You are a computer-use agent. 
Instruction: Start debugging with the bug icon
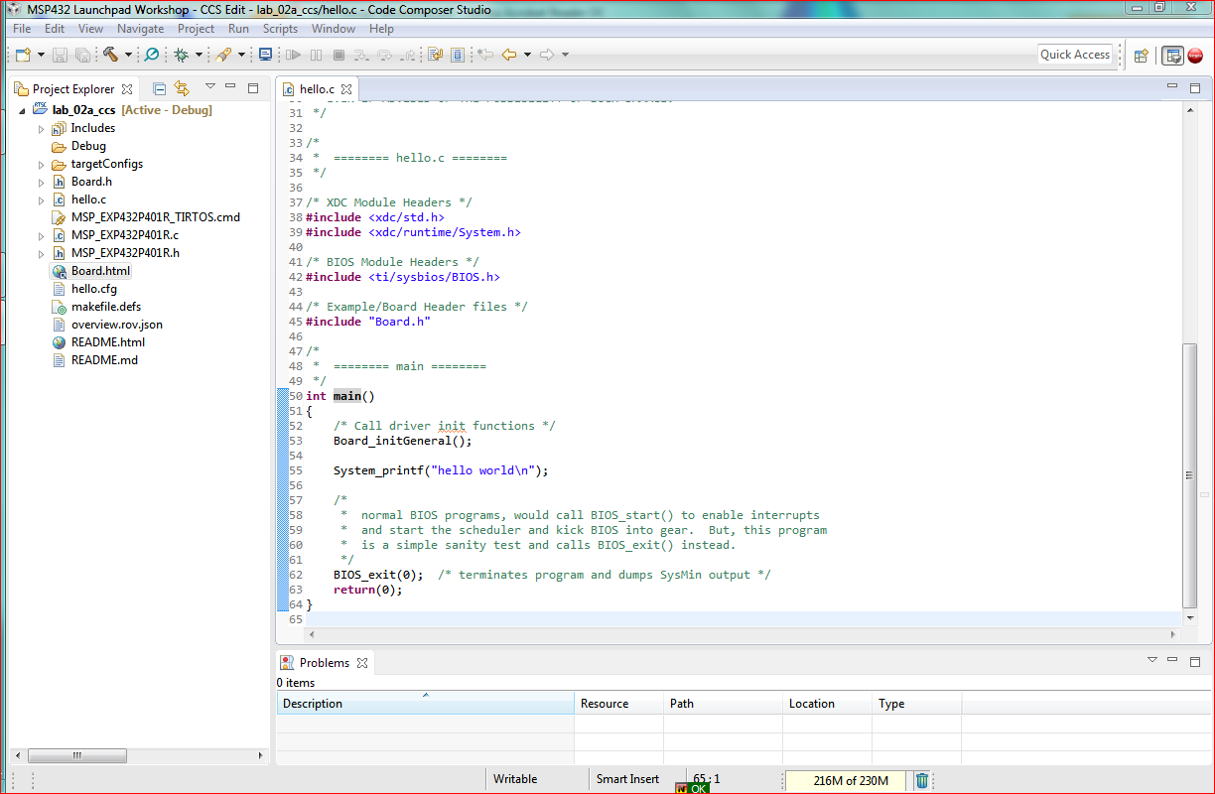pos(181,55)
